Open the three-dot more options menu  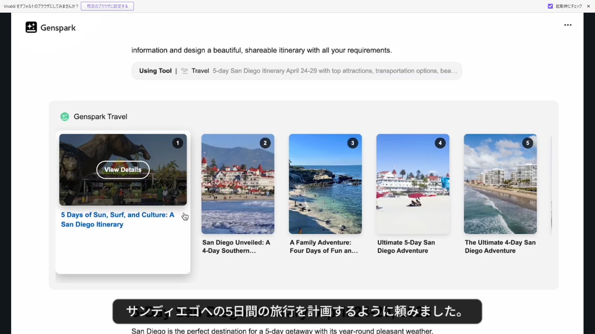tap(567, 25)
